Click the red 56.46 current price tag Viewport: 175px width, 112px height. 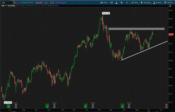pyautogui.click(x=171, y=34)
